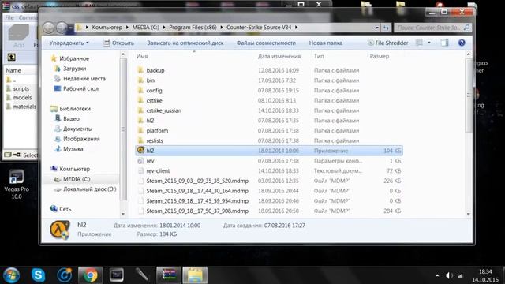Image resolution: width=505 pixels, height=284 pixels.
Task: Open Рабочий стол in navigation pane
Action: tap(80, 88)
